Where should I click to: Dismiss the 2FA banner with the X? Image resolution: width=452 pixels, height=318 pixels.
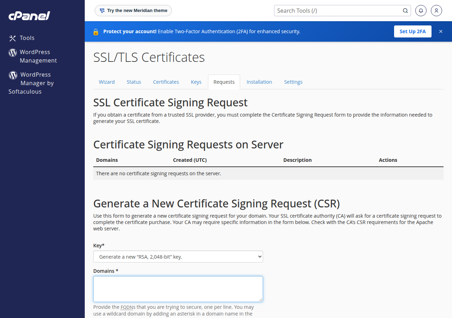[441, 31]
